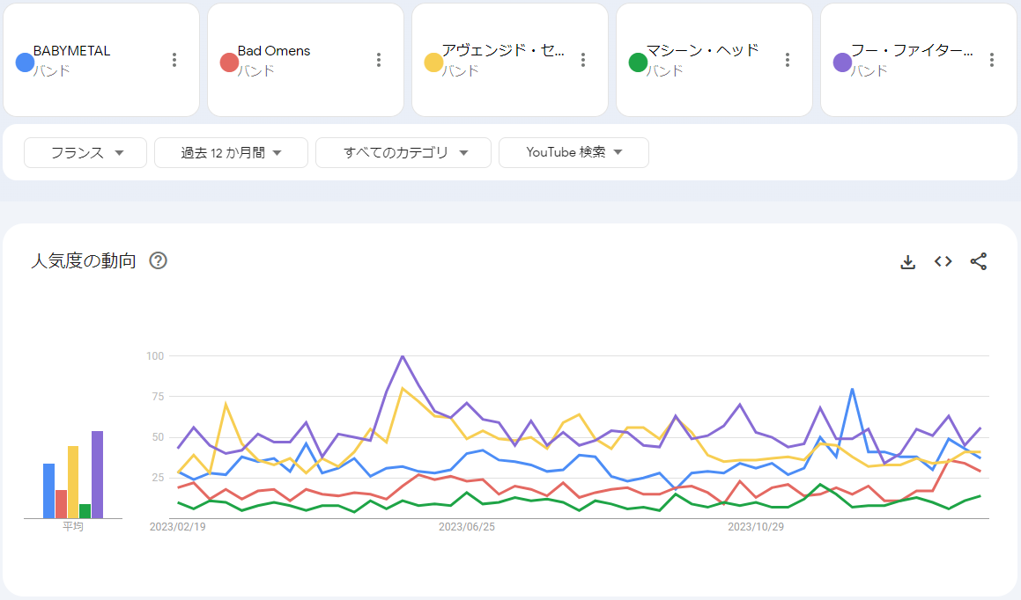This screenshot has width=1021, height=600.
Task: Click the 2023/06/25 date label
Action: [467, 527]
